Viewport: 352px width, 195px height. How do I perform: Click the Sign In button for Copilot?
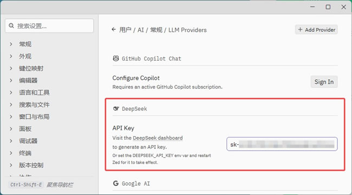(324, 82)
